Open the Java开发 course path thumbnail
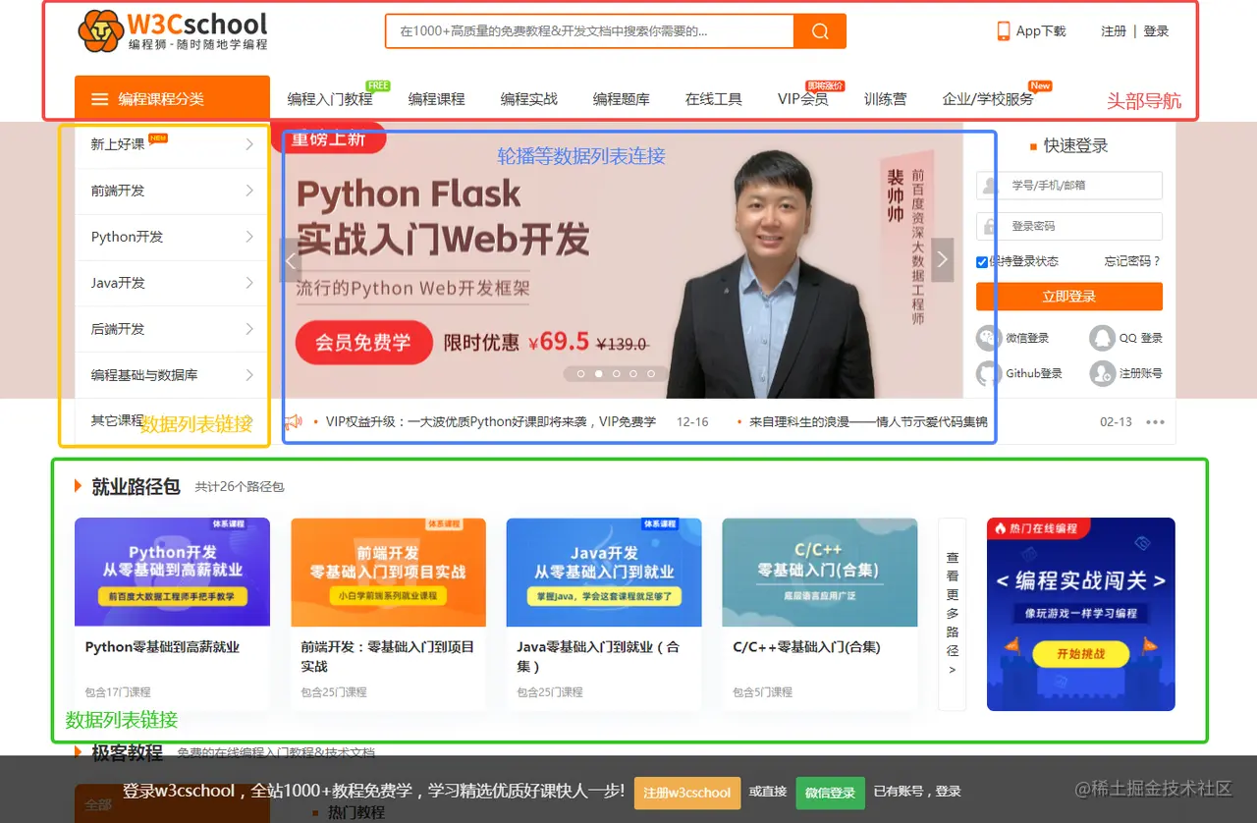The height and width of the screenshot is (823, 1257). point(604,573)
